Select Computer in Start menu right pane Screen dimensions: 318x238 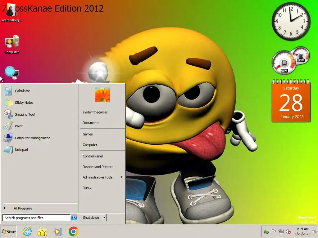point(102,145)
